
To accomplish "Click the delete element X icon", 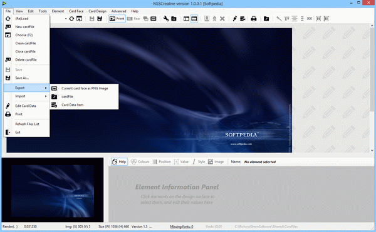I will coord(222,18).
